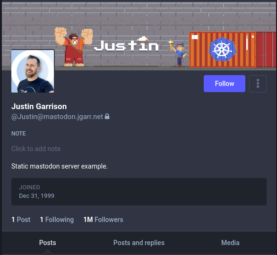277x255 pixels.
Task: Click the handle @Justin@mastodon.jgarr.net
Action: (57, 117)
